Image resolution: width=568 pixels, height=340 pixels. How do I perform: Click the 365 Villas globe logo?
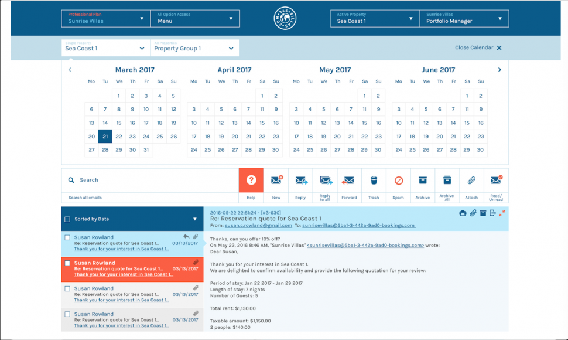[285, 18]
